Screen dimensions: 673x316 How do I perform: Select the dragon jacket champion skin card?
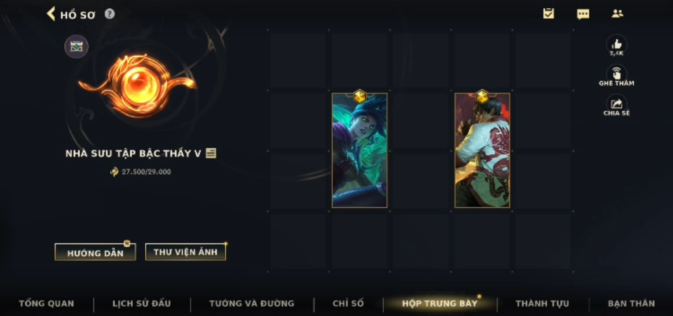tap(482, 150)
